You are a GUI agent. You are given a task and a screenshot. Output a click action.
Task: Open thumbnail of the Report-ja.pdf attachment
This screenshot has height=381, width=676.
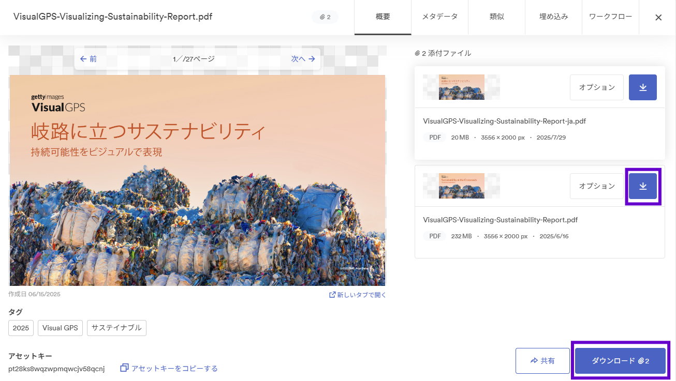(461, 87)
